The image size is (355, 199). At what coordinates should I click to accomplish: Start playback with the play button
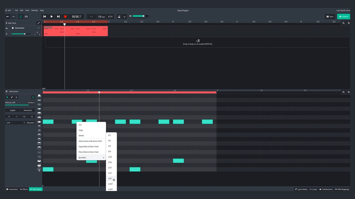[52, 17]
